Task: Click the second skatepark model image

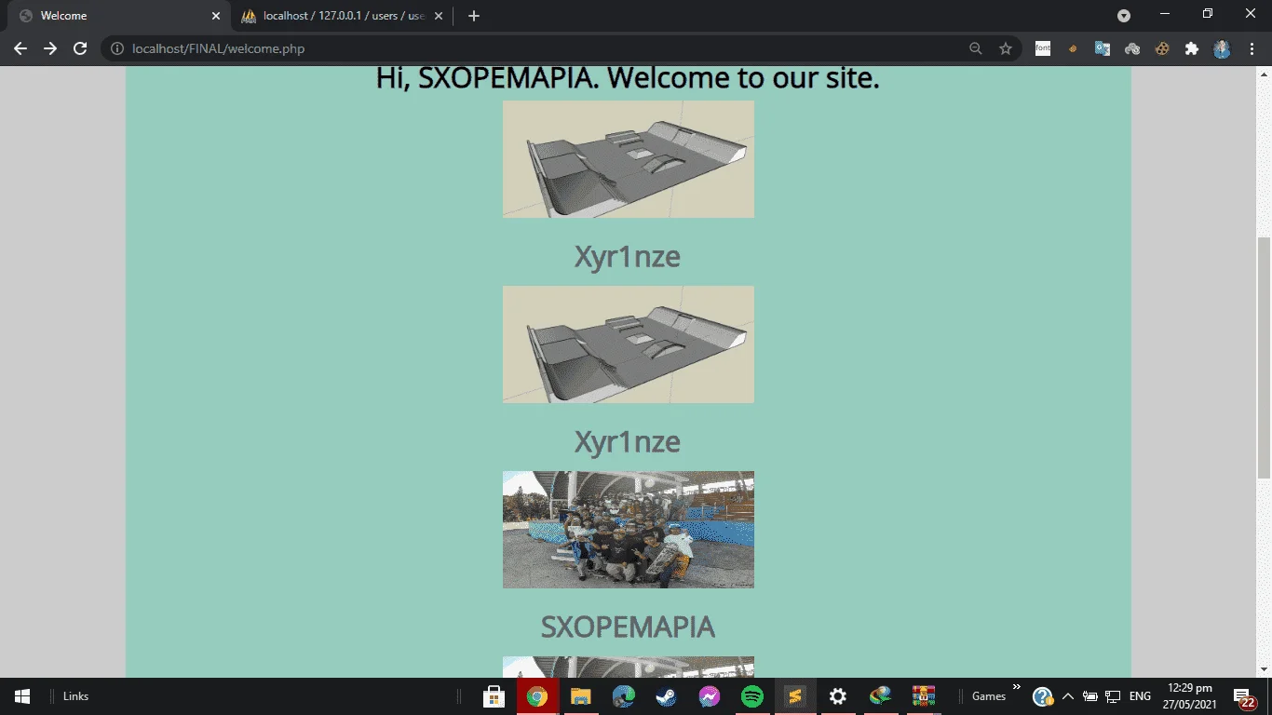Action: click(629, 344)
